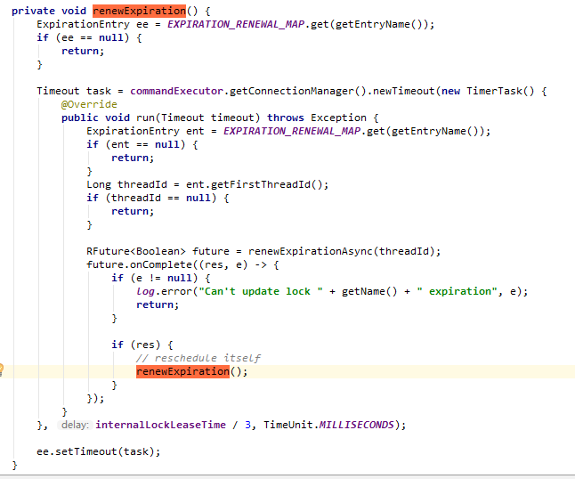This screenshot has height=479, width=575.
Task: Click the 'delay:' parameter inlay hint
Action: click(x=75, y=425)
